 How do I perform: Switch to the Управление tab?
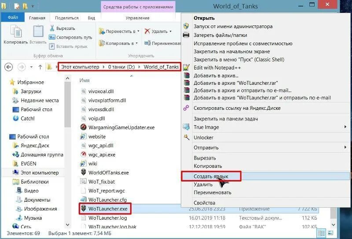(x=137, y=18)
